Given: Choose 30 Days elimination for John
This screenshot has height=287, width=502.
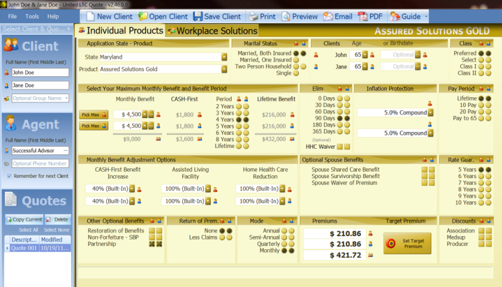Looking at the screenshot, I should click(x=340, y=105).
